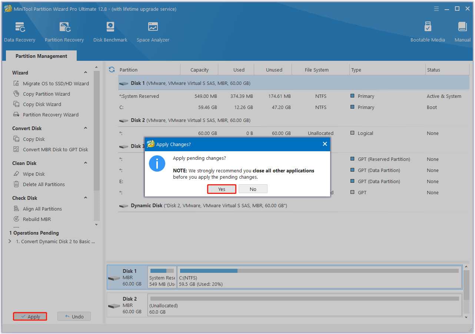Choose Delete All Partitions
This screenshot has width=475, height=334.
pyautogui.click(x=44, y=184)
